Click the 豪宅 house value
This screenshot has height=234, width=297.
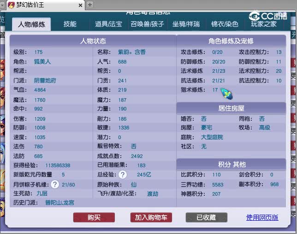(x=207, y=128)
